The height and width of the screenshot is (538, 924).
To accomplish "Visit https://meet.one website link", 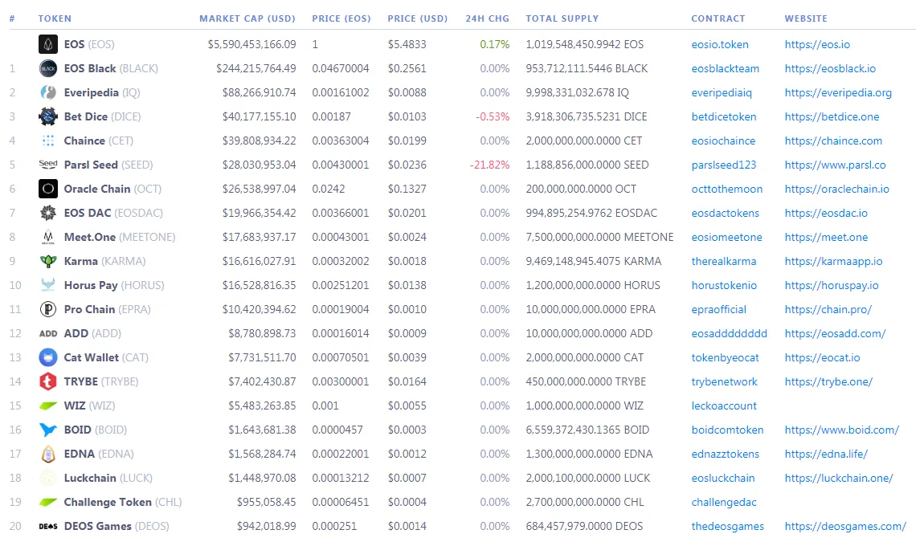I will pyautogui.click(x=826, y=237).
